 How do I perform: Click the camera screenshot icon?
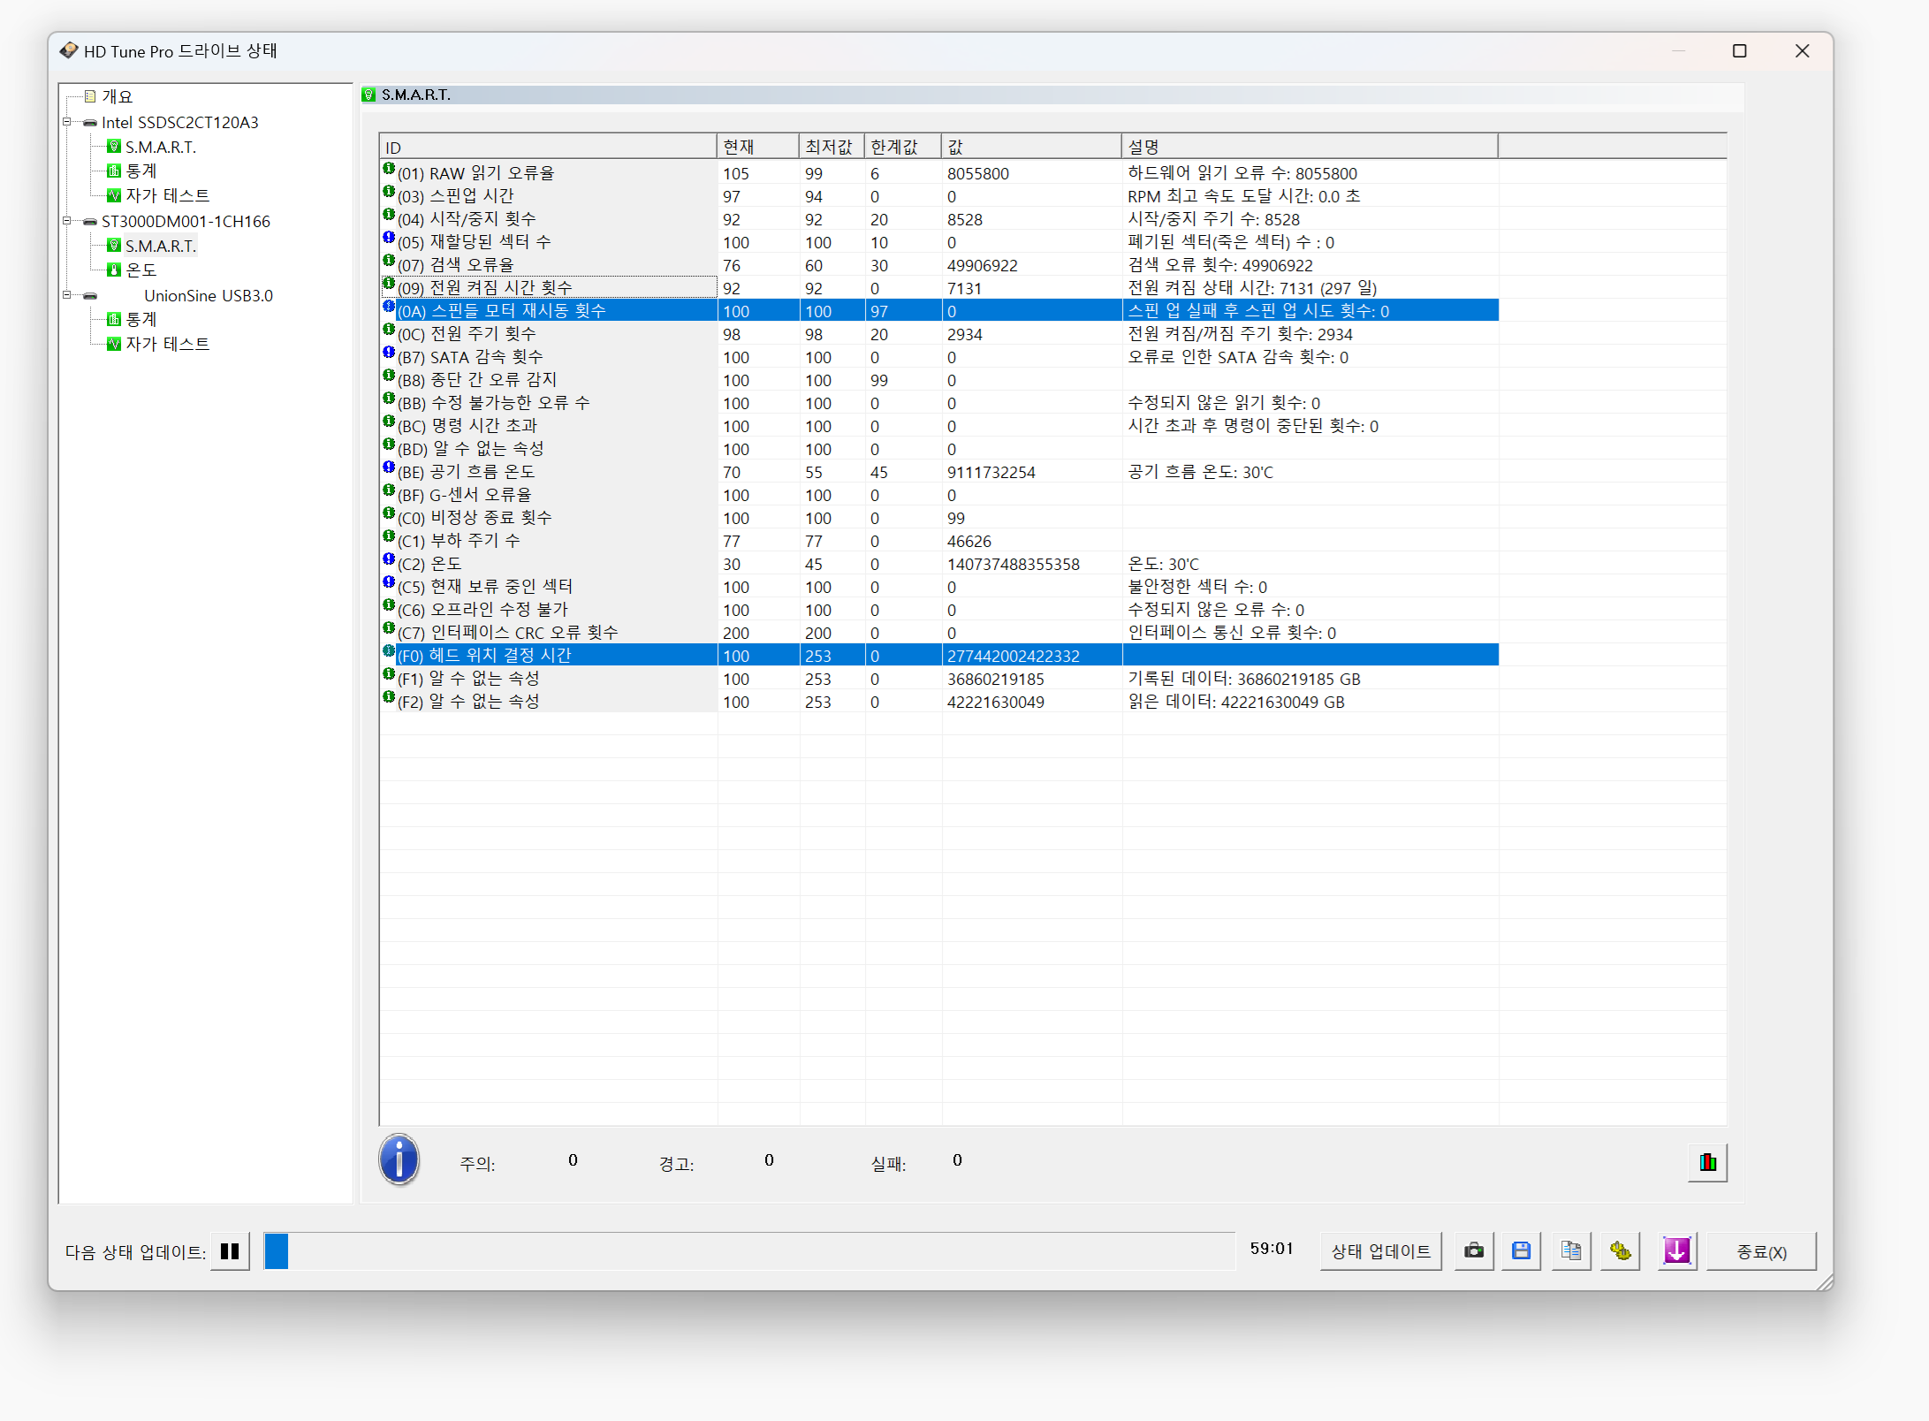pos(1473,1250)
